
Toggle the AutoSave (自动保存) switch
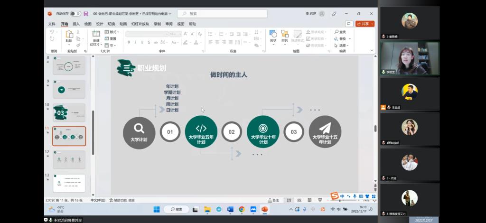tap(75, 14)
